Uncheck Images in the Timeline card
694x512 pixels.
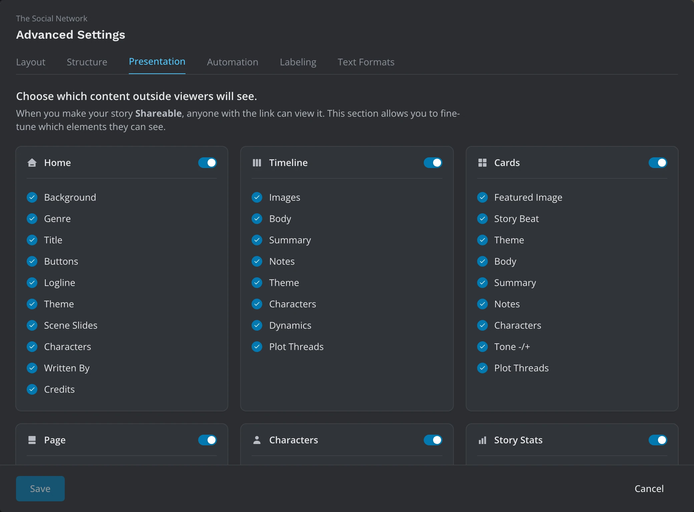coord(257,197)
